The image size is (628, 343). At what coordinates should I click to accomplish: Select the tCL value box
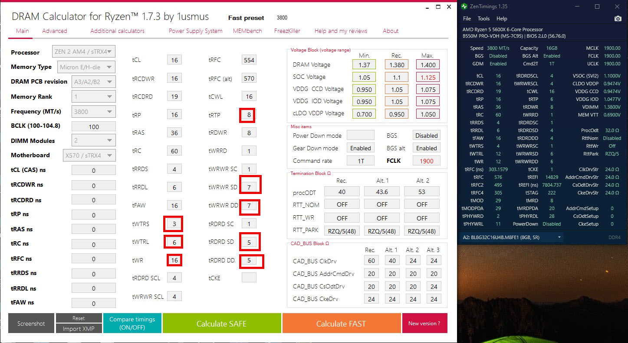pos(174,60)
